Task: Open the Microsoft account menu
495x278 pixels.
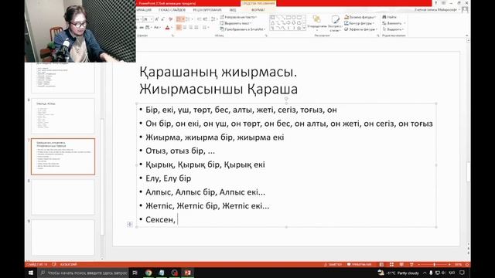Action: 437,10
